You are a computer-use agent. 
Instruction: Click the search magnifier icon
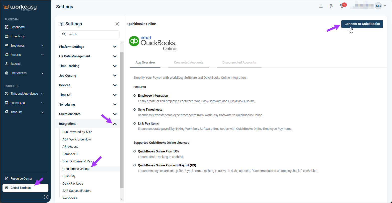pyautogui.click(x=64, y=34)
